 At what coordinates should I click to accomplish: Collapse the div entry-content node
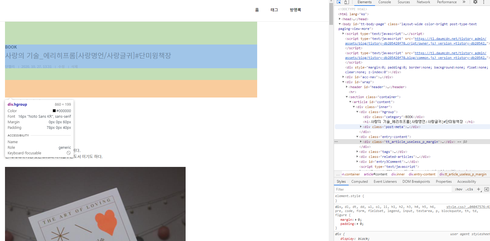click(357, 137)
